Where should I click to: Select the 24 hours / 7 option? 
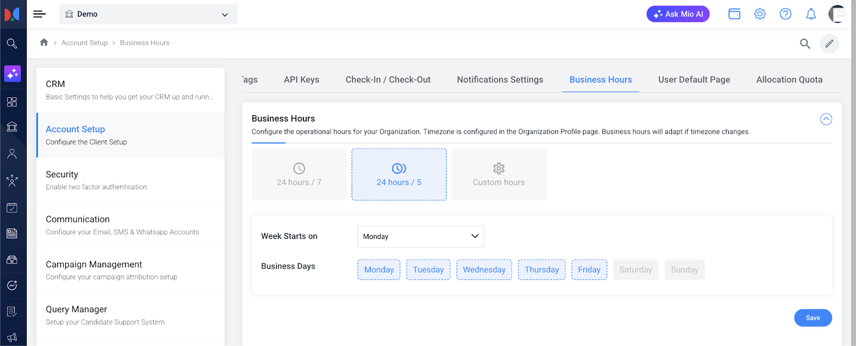299,174
